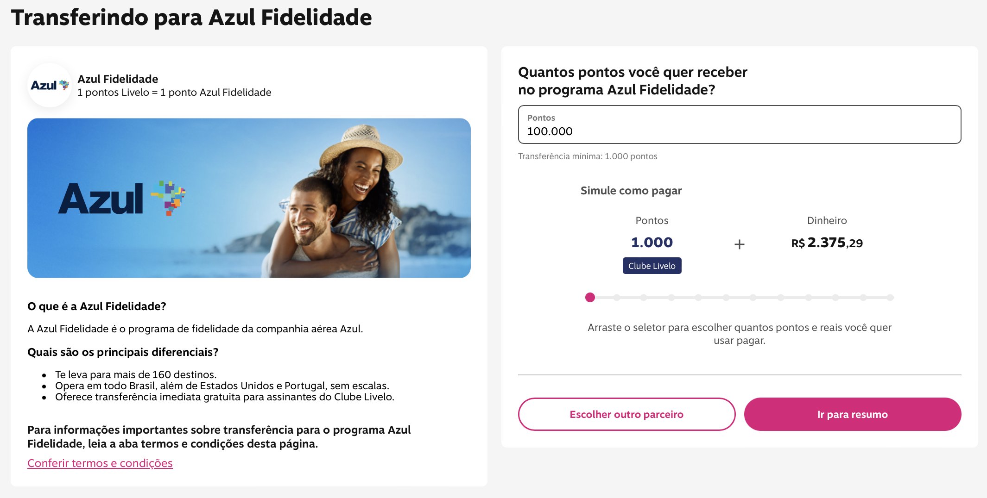Viewport: 987px width, 498px height.
Task: Click the pink slider handle
Action: click(x=590, y=298)
